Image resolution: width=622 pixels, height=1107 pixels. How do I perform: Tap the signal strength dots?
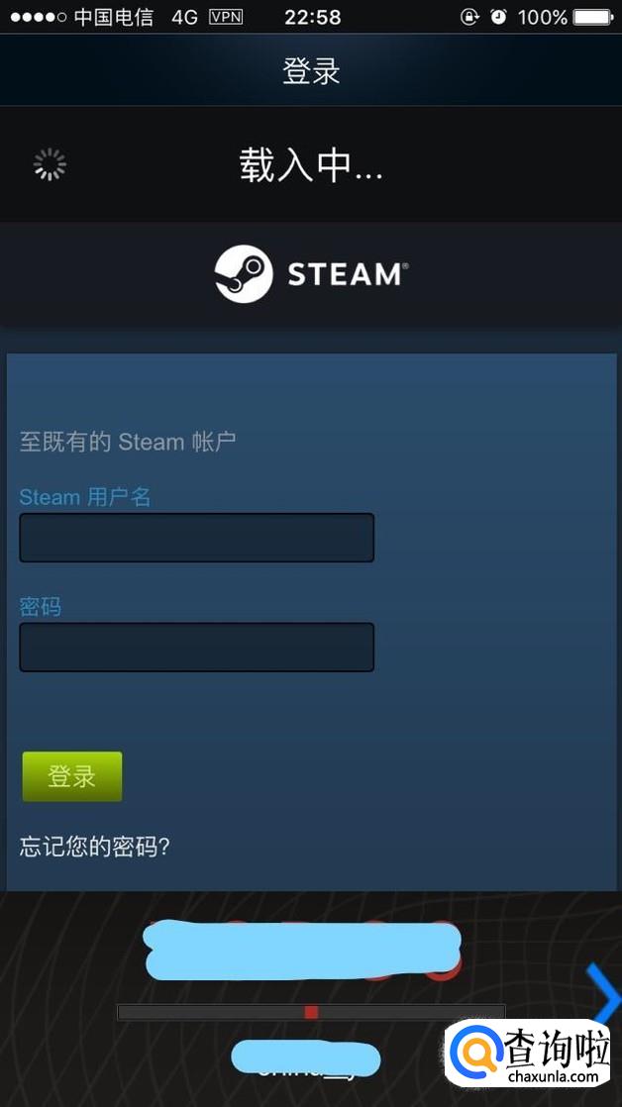point(38,17)
